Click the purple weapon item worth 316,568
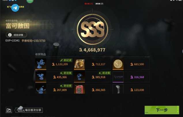Screen dimensions: 183x117 click(118, 77)
